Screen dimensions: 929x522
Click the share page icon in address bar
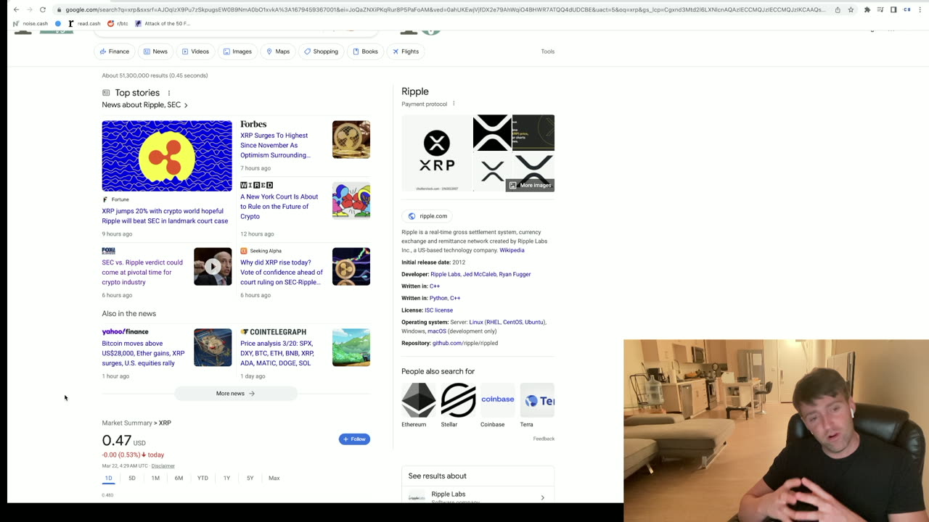click(x=838, y=9)
